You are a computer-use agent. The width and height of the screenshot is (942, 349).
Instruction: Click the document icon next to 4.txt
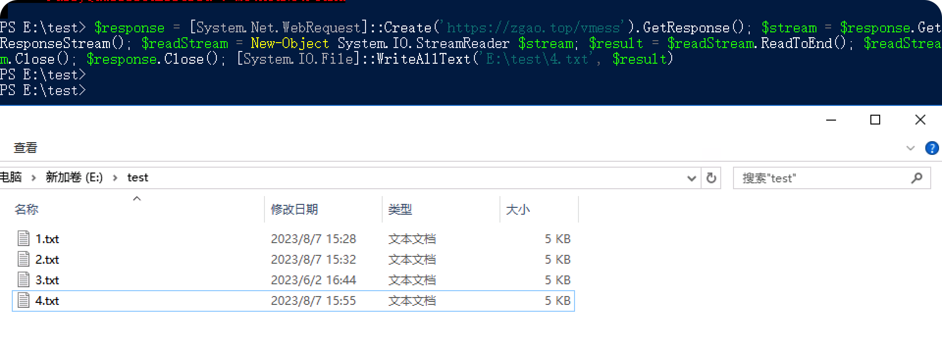(23, 300)
